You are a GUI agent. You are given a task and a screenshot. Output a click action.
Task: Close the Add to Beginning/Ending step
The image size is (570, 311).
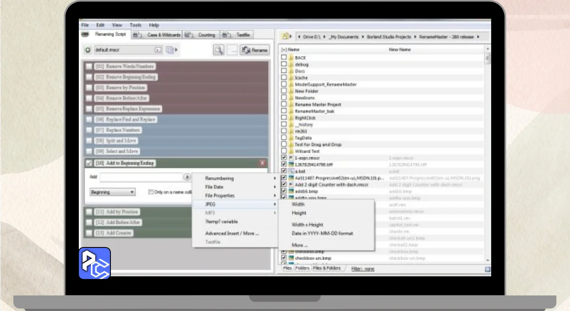click(262, 163)
